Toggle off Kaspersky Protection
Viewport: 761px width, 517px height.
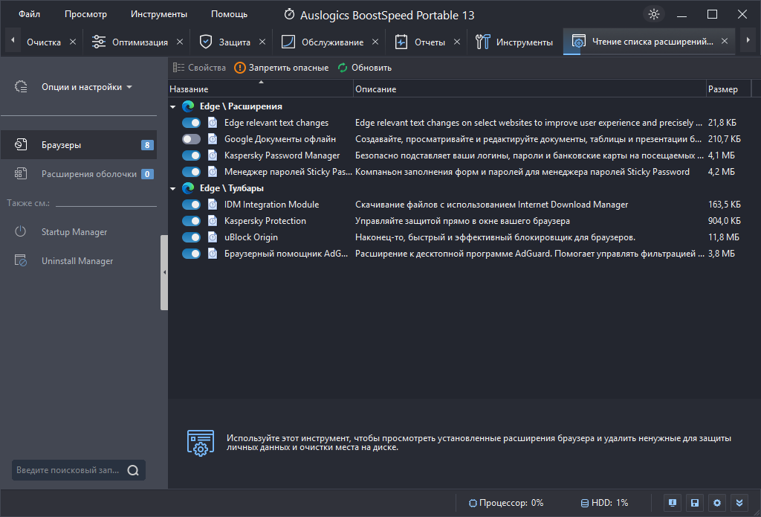click(191, 221)
